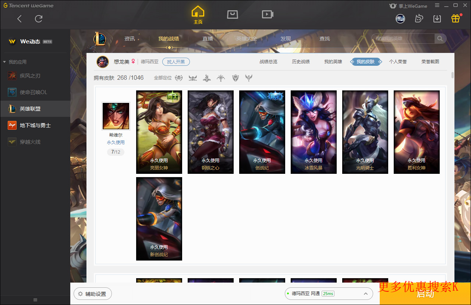
Task: Open the 冰雪风暴 skin card
Action: coord(314,132)
